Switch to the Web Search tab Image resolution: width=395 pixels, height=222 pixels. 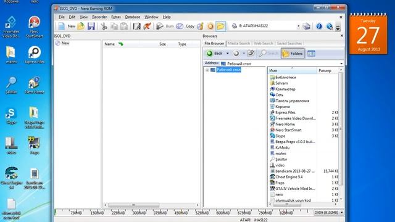264,43
